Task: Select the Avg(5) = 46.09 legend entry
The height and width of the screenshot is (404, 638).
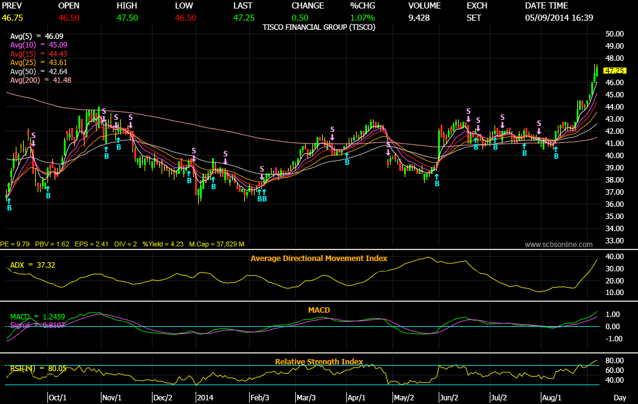Action: pos(36,37)
